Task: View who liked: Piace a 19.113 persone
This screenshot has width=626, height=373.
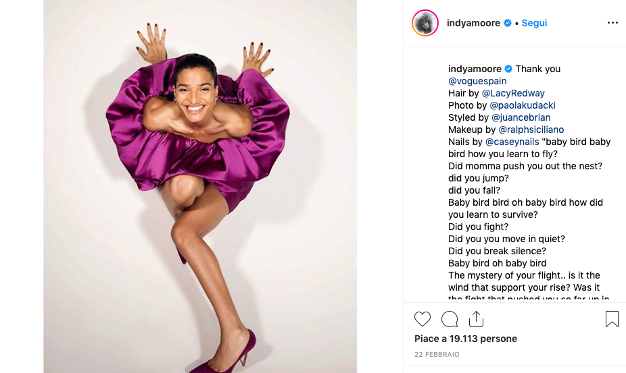Action: [x=466, y=339]
